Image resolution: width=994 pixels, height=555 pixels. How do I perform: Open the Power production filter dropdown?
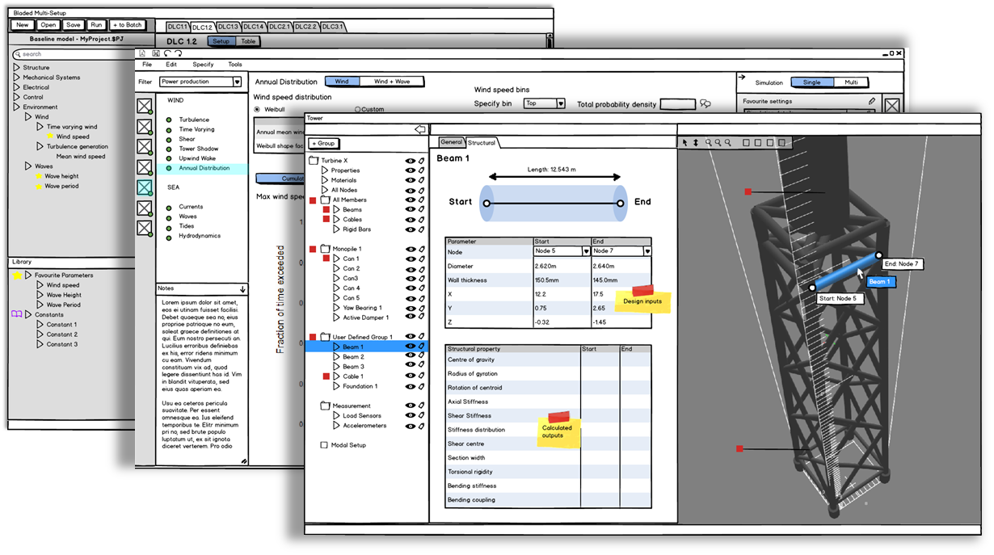pos(200,82)
